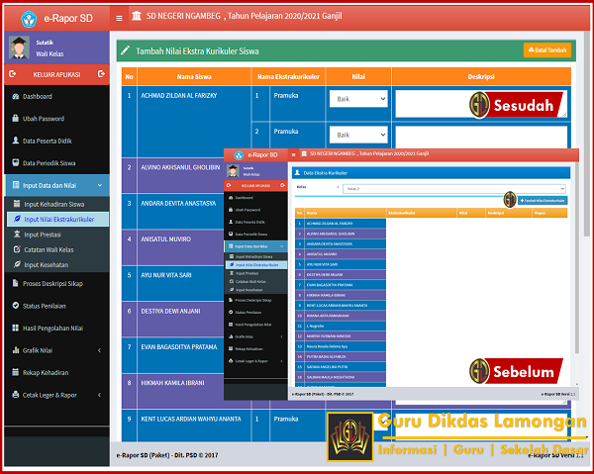Click the Input Nilai Ekstrakurikuler leaf icon
This screenshot has width=594, height=474.
coord(17,219)
